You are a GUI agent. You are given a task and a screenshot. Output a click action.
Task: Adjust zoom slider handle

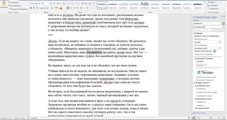pyautogui.click(x=211, y=118)
